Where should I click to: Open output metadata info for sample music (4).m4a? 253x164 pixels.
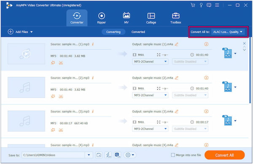(206, 145)
